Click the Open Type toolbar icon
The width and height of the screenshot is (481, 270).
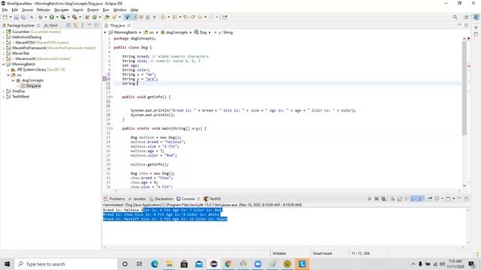point(107,17)
